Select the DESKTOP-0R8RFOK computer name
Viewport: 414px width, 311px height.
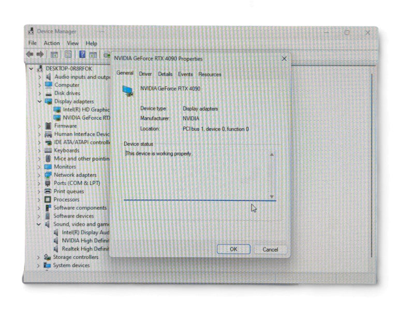point(69,69)
